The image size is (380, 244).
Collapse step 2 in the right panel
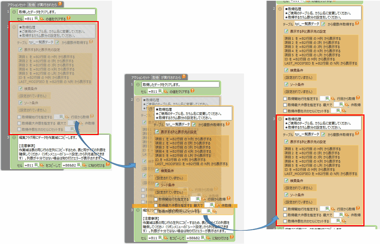pos(280,9)
